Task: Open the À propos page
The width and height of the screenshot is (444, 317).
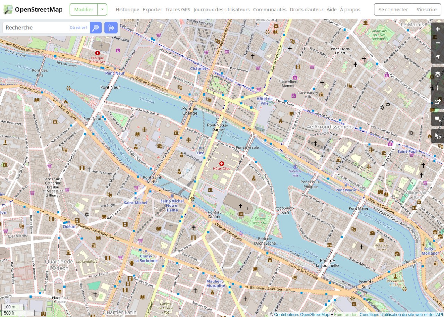Action: [350, 9]
